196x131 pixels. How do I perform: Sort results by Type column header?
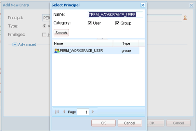tap(126, 43)
